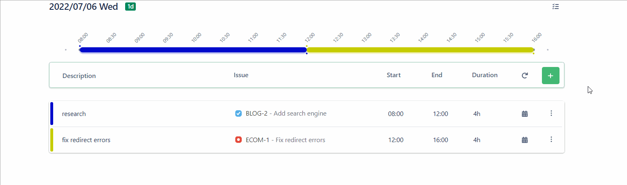This screenshot has height=185, width=627.
Task: Click the red ECOM-1 bug icon
Action: click(x=238, y=140)
